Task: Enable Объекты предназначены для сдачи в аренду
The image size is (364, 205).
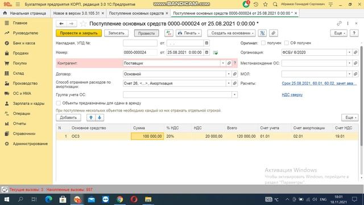Action: [58, 103]
